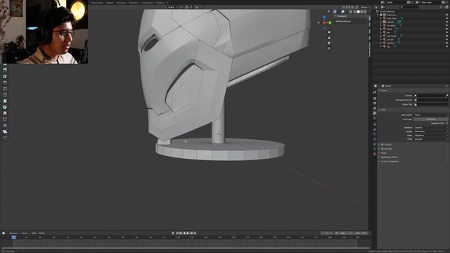Viewport: 450px width, 253px height.
Task: Open the World properties tab icon
Action: [375, 118]
